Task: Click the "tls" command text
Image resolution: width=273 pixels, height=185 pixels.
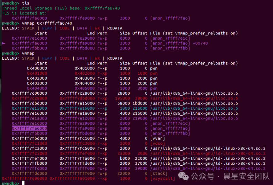Action: [x=26, y=3]
